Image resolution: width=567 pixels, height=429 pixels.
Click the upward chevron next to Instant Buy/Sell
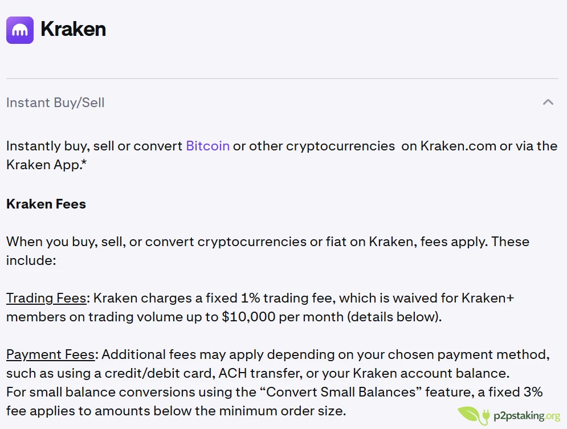tap(548, 103)
